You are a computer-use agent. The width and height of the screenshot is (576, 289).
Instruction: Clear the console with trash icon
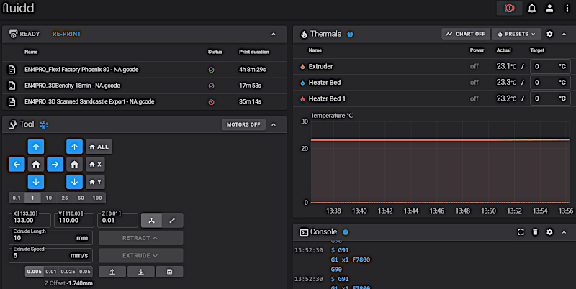(x=535, y=232)
